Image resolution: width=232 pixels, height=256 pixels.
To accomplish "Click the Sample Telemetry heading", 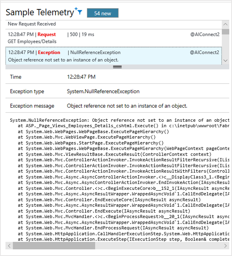I will pos(40,13).
